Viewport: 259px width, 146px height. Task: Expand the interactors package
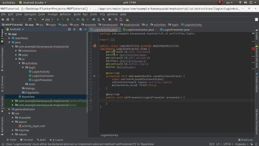click(16, 51)
